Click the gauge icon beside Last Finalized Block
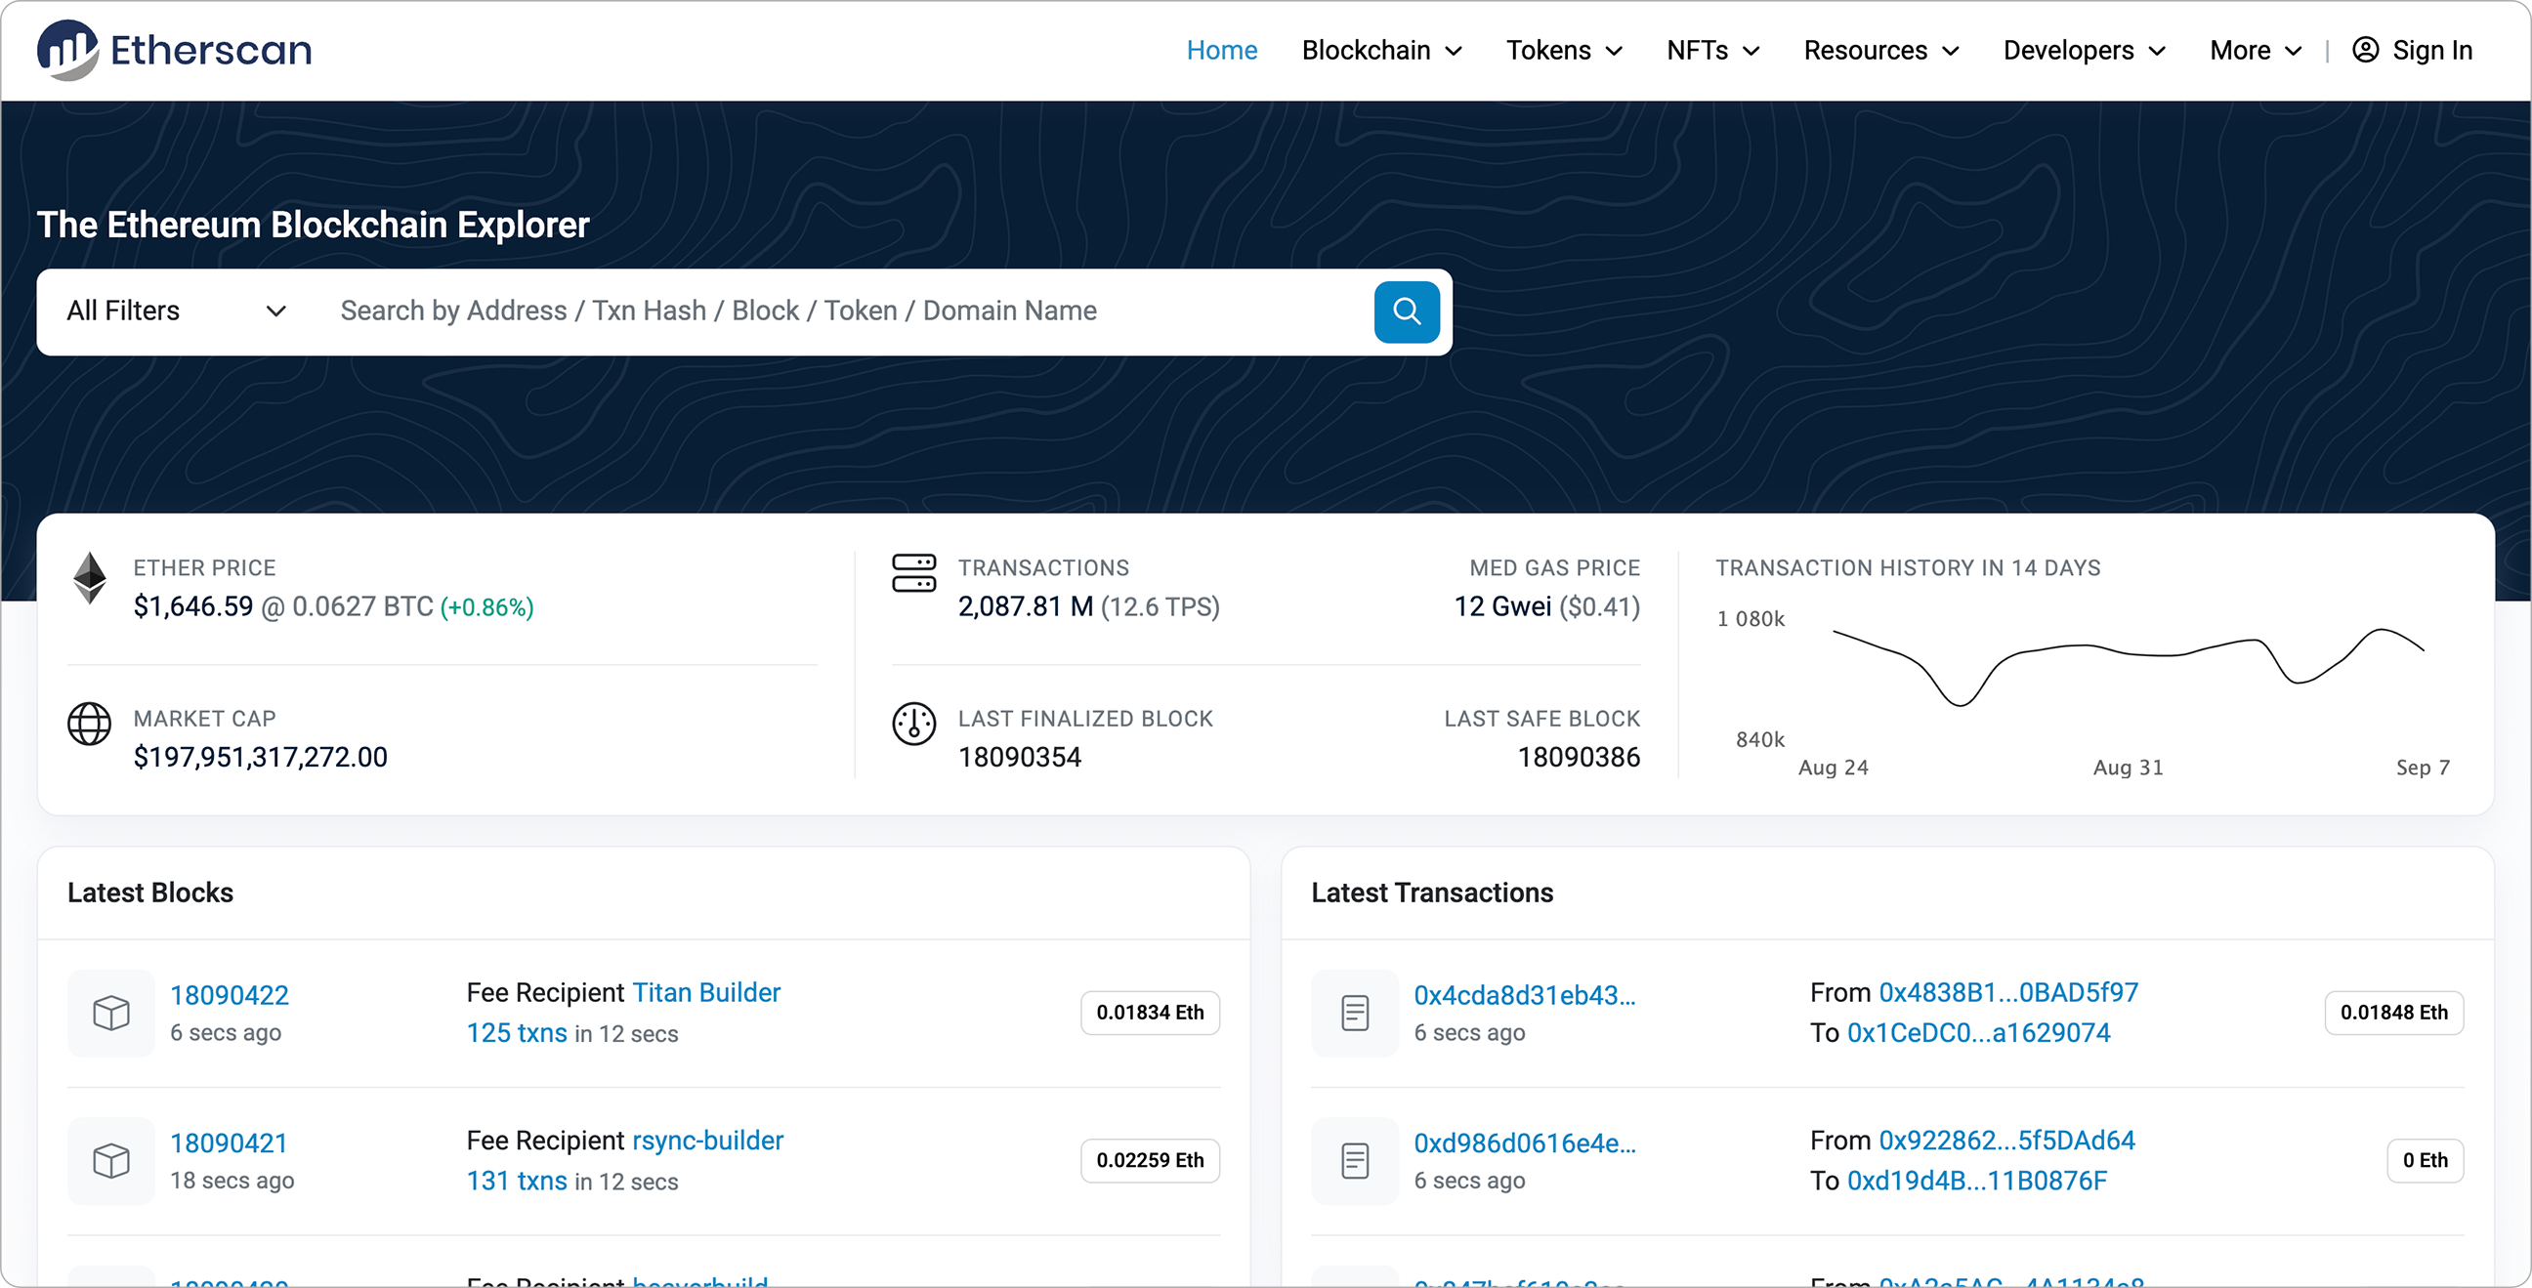2532x1288 pixels. pos(914,724)
